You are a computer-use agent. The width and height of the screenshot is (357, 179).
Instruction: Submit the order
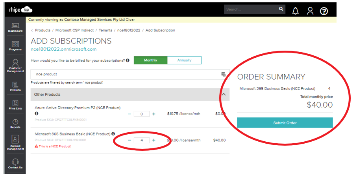coord(285,122)
